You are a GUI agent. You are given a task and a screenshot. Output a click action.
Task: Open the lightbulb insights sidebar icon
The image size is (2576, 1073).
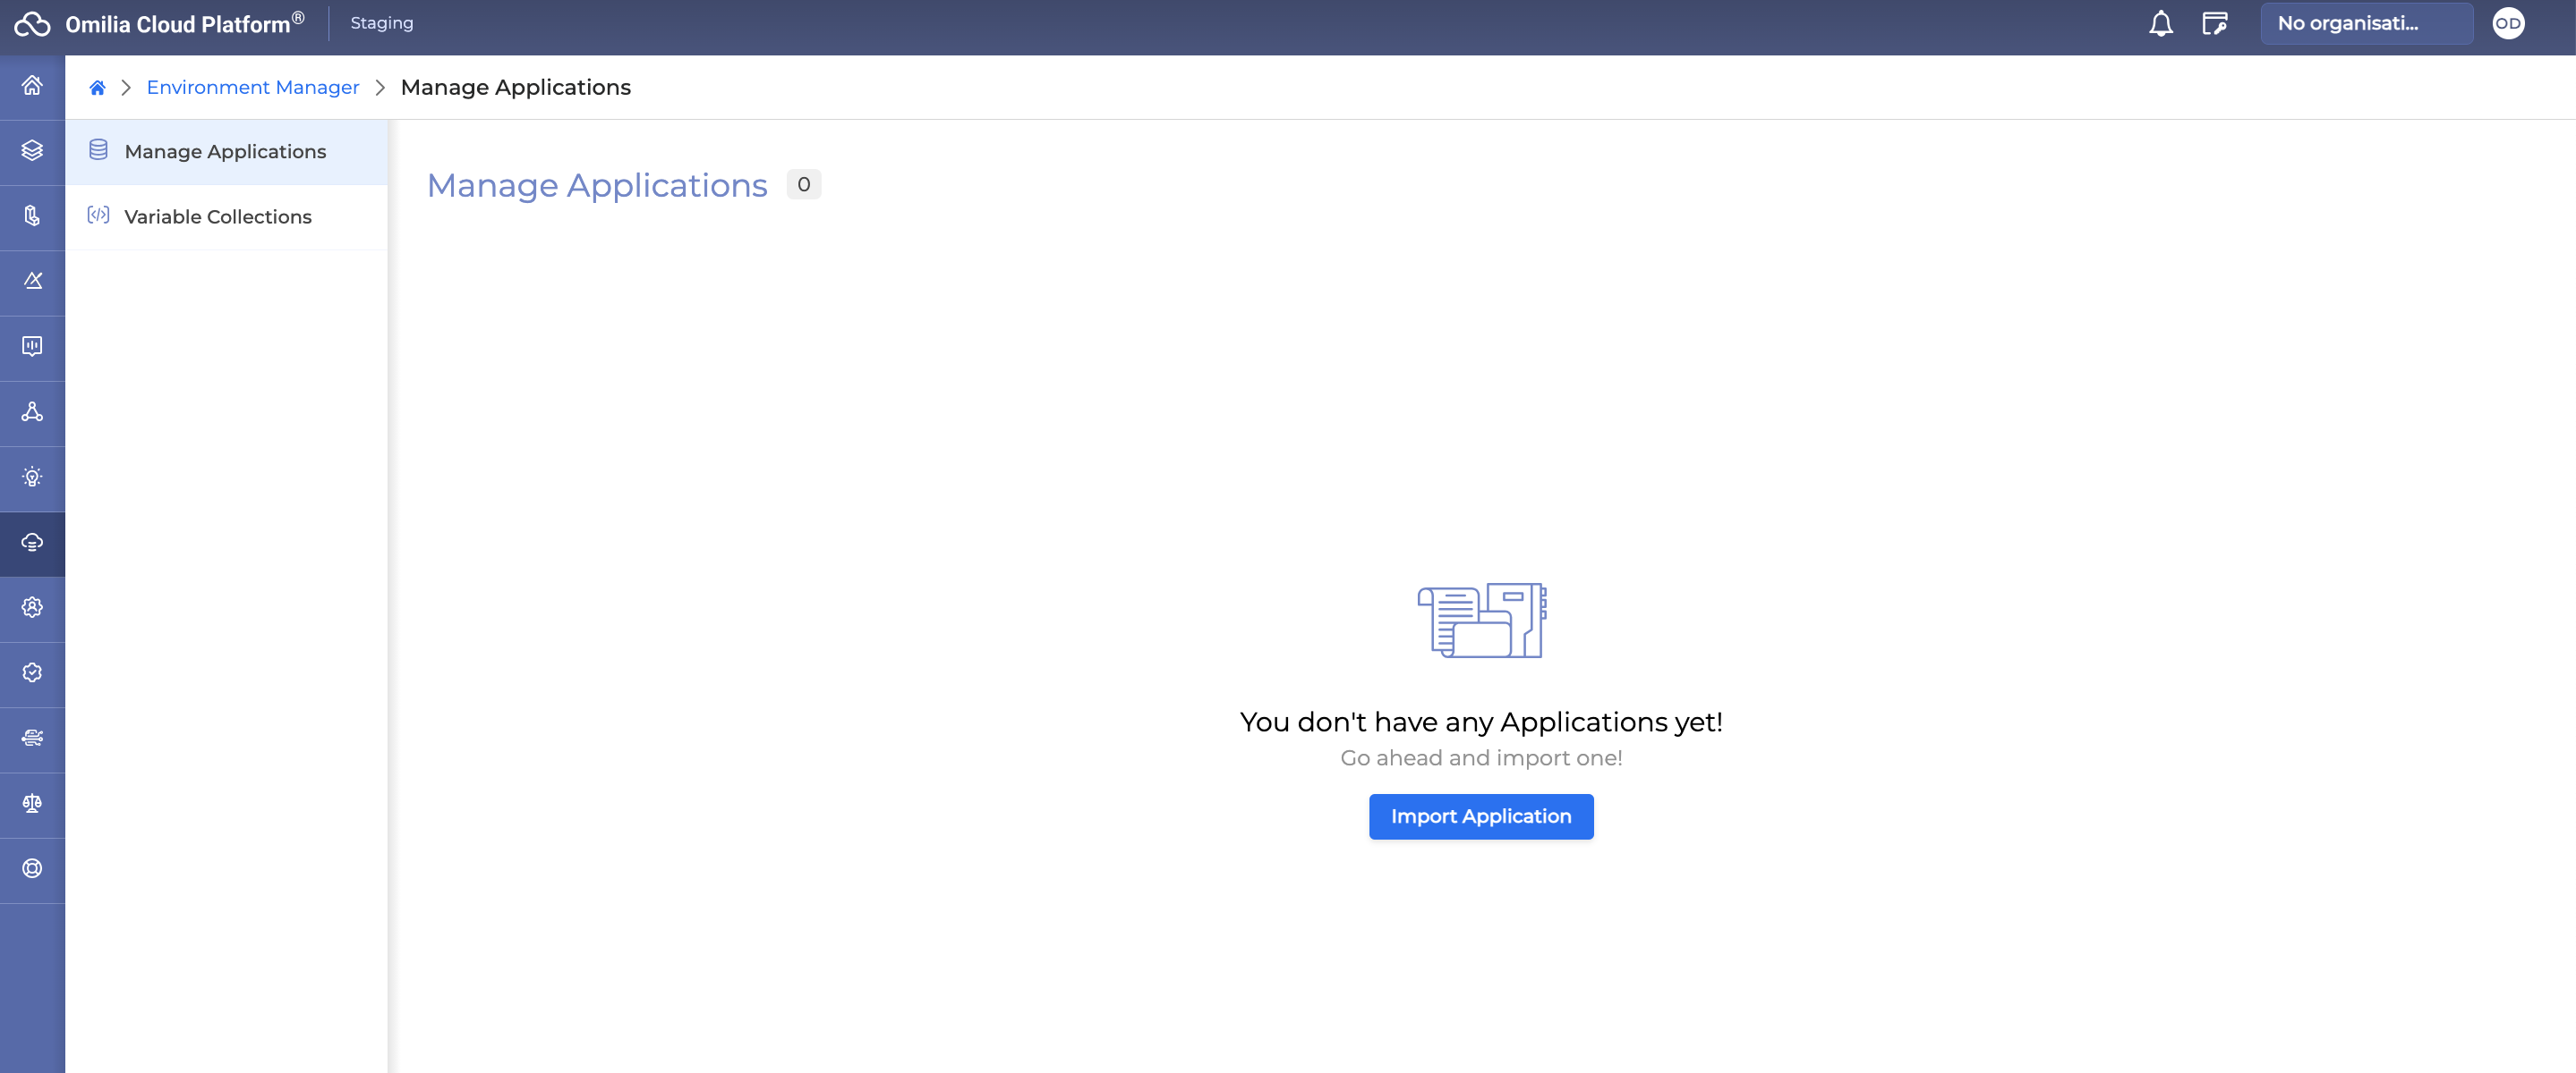click(31, 477)
